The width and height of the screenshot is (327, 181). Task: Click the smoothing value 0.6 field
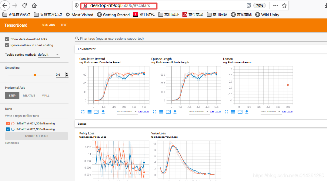pos(60,74)
